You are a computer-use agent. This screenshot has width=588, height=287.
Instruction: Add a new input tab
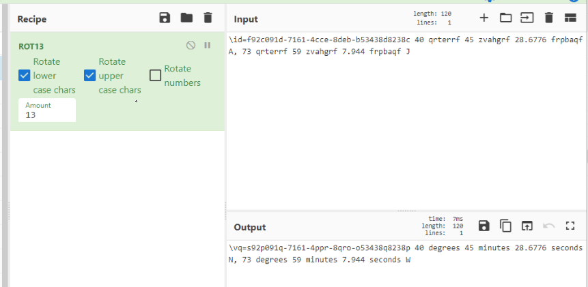pyautogui.click(x=484, y=18)
